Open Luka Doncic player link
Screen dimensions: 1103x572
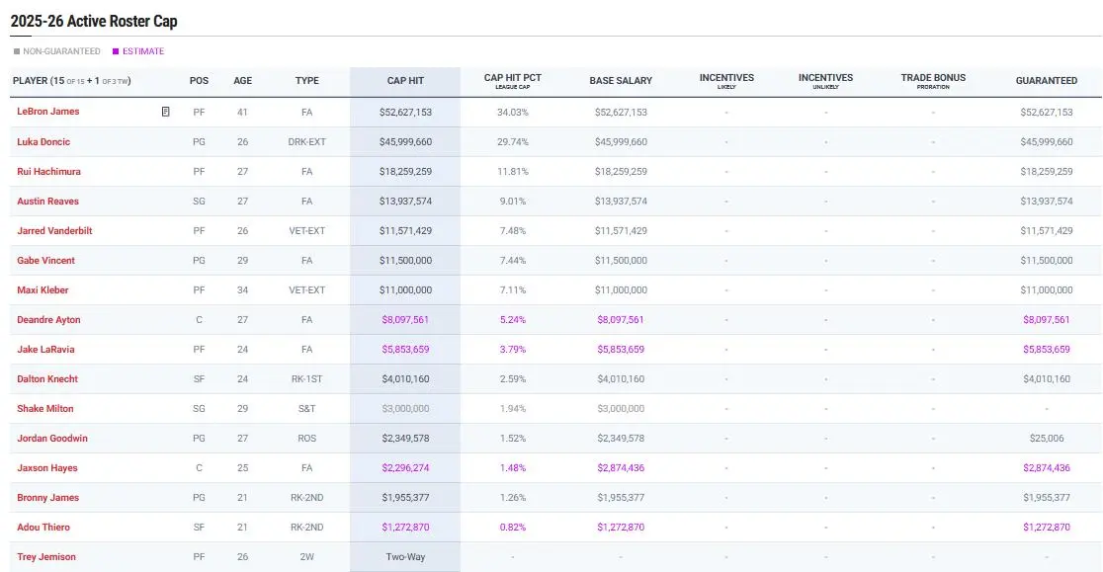coord(43,142)
